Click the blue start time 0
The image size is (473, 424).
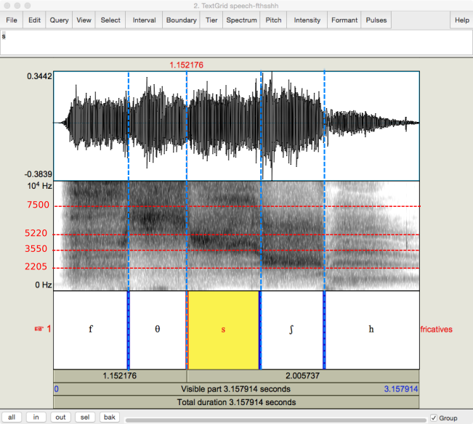click(x=57, y=389)
